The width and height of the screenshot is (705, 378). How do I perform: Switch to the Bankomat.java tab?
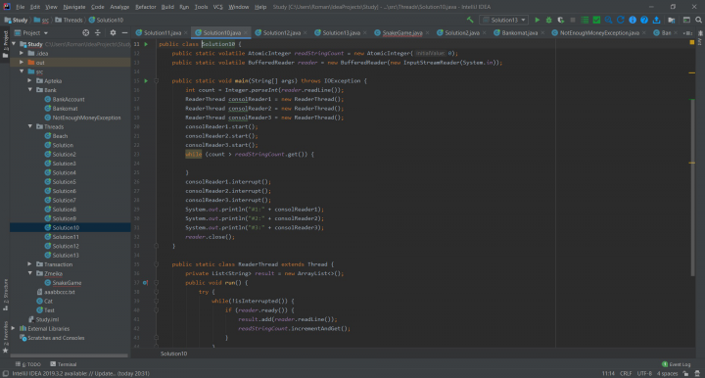click(x=519, y=33)
